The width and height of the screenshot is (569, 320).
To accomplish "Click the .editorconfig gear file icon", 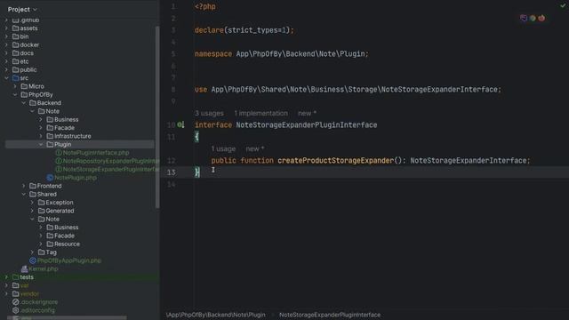I will click(16, 310).
